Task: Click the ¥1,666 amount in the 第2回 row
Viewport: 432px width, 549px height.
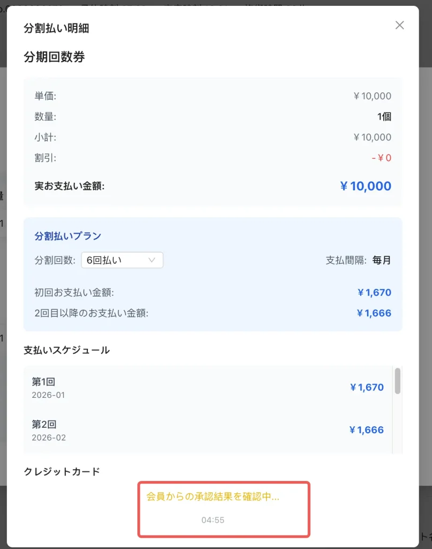Action: pos(367,430)
